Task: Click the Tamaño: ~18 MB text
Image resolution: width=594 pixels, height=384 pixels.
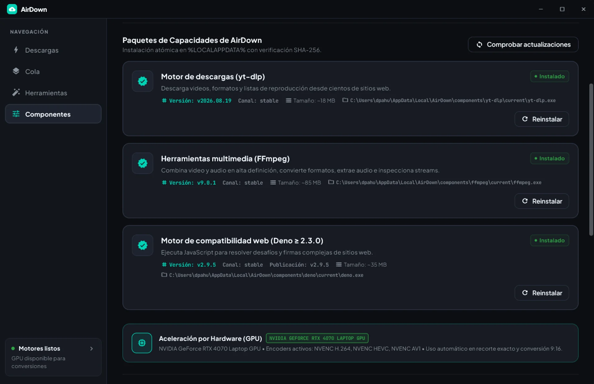Action: click(x=314, y=101)
